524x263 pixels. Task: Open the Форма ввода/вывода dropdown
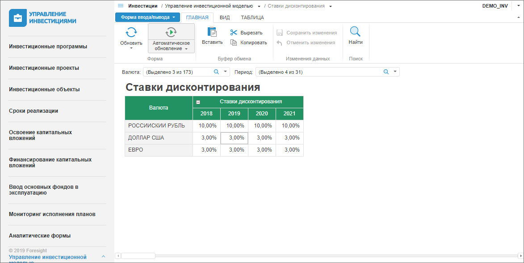click(147, 17)
